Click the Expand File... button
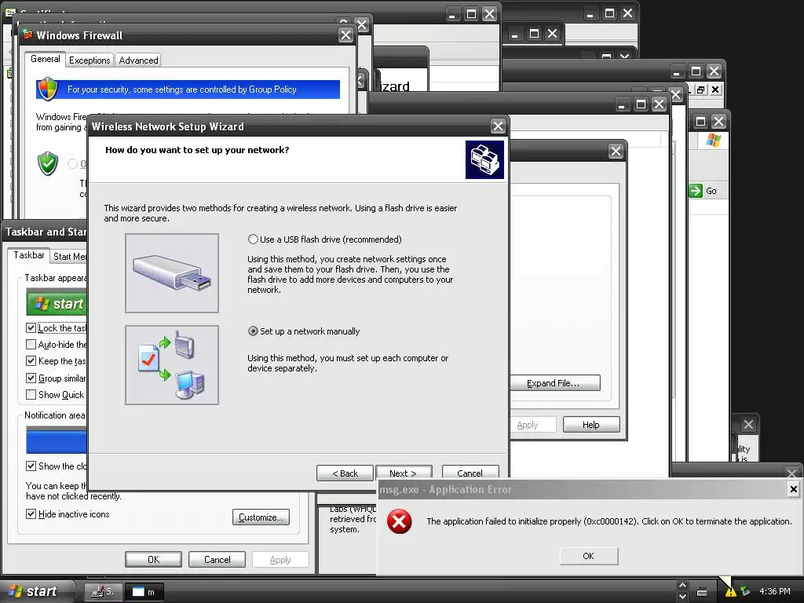804x603 pixels. [x=555, y=383]
